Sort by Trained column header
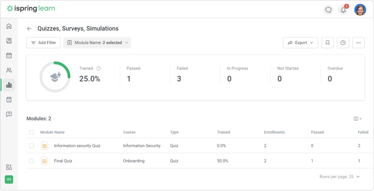 click(223, 132)
